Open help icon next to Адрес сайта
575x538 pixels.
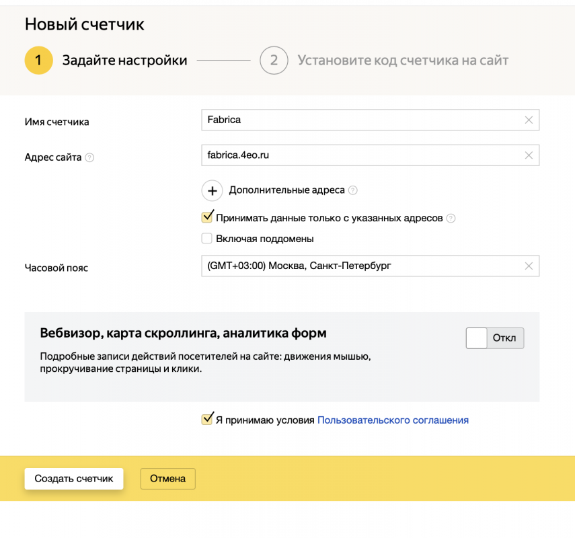[89, 157]
